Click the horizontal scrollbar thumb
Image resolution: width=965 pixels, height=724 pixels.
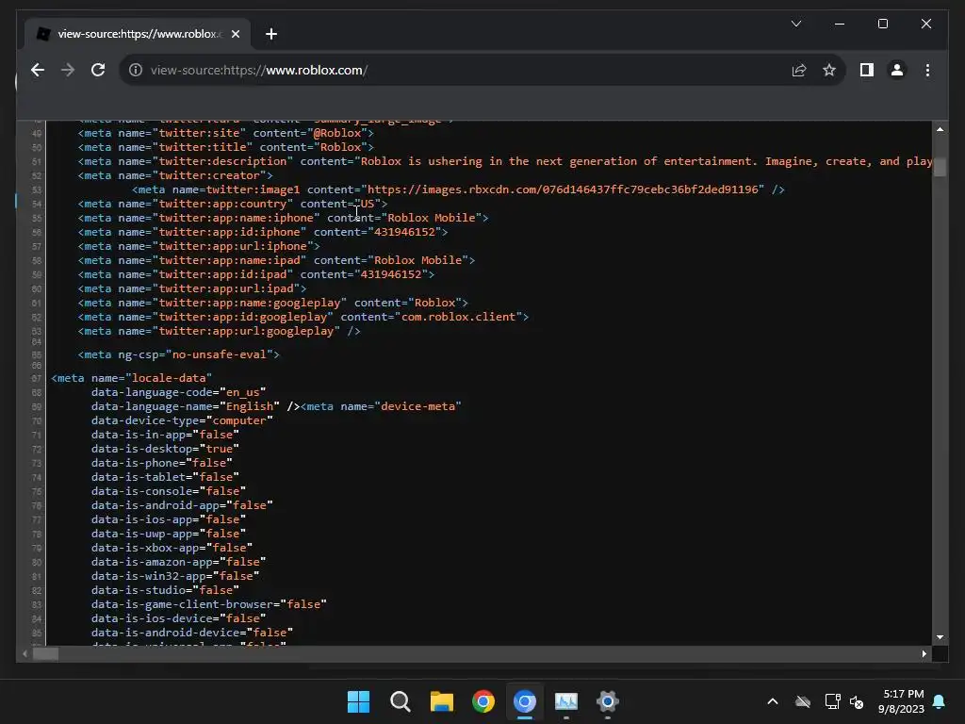pyautogui.click(x=45, y=654)
